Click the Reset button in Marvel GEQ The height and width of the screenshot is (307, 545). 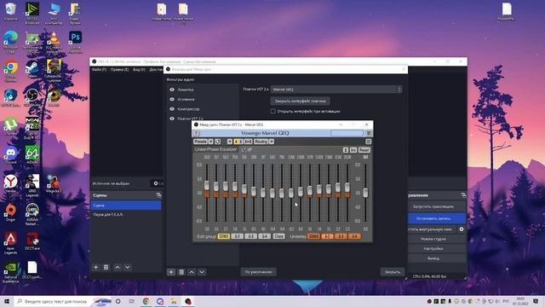364,150
